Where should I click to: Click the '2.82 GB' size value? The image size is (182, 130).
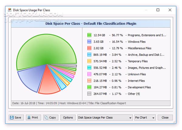[x=98, y=48]
